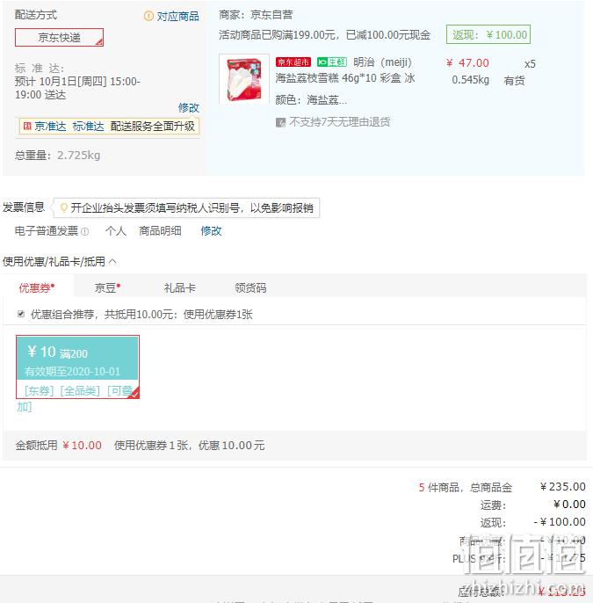The height and width of the screenshot is (603, 593).
Task: Click the 返现 -¥100.00 summary value
Action: (x=560, y=522)
